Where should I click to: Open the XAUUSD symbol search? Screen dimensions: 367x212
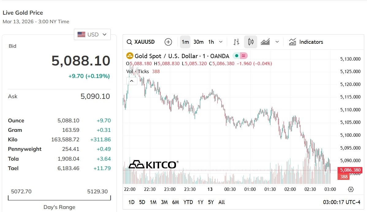(x=141, y=42)
